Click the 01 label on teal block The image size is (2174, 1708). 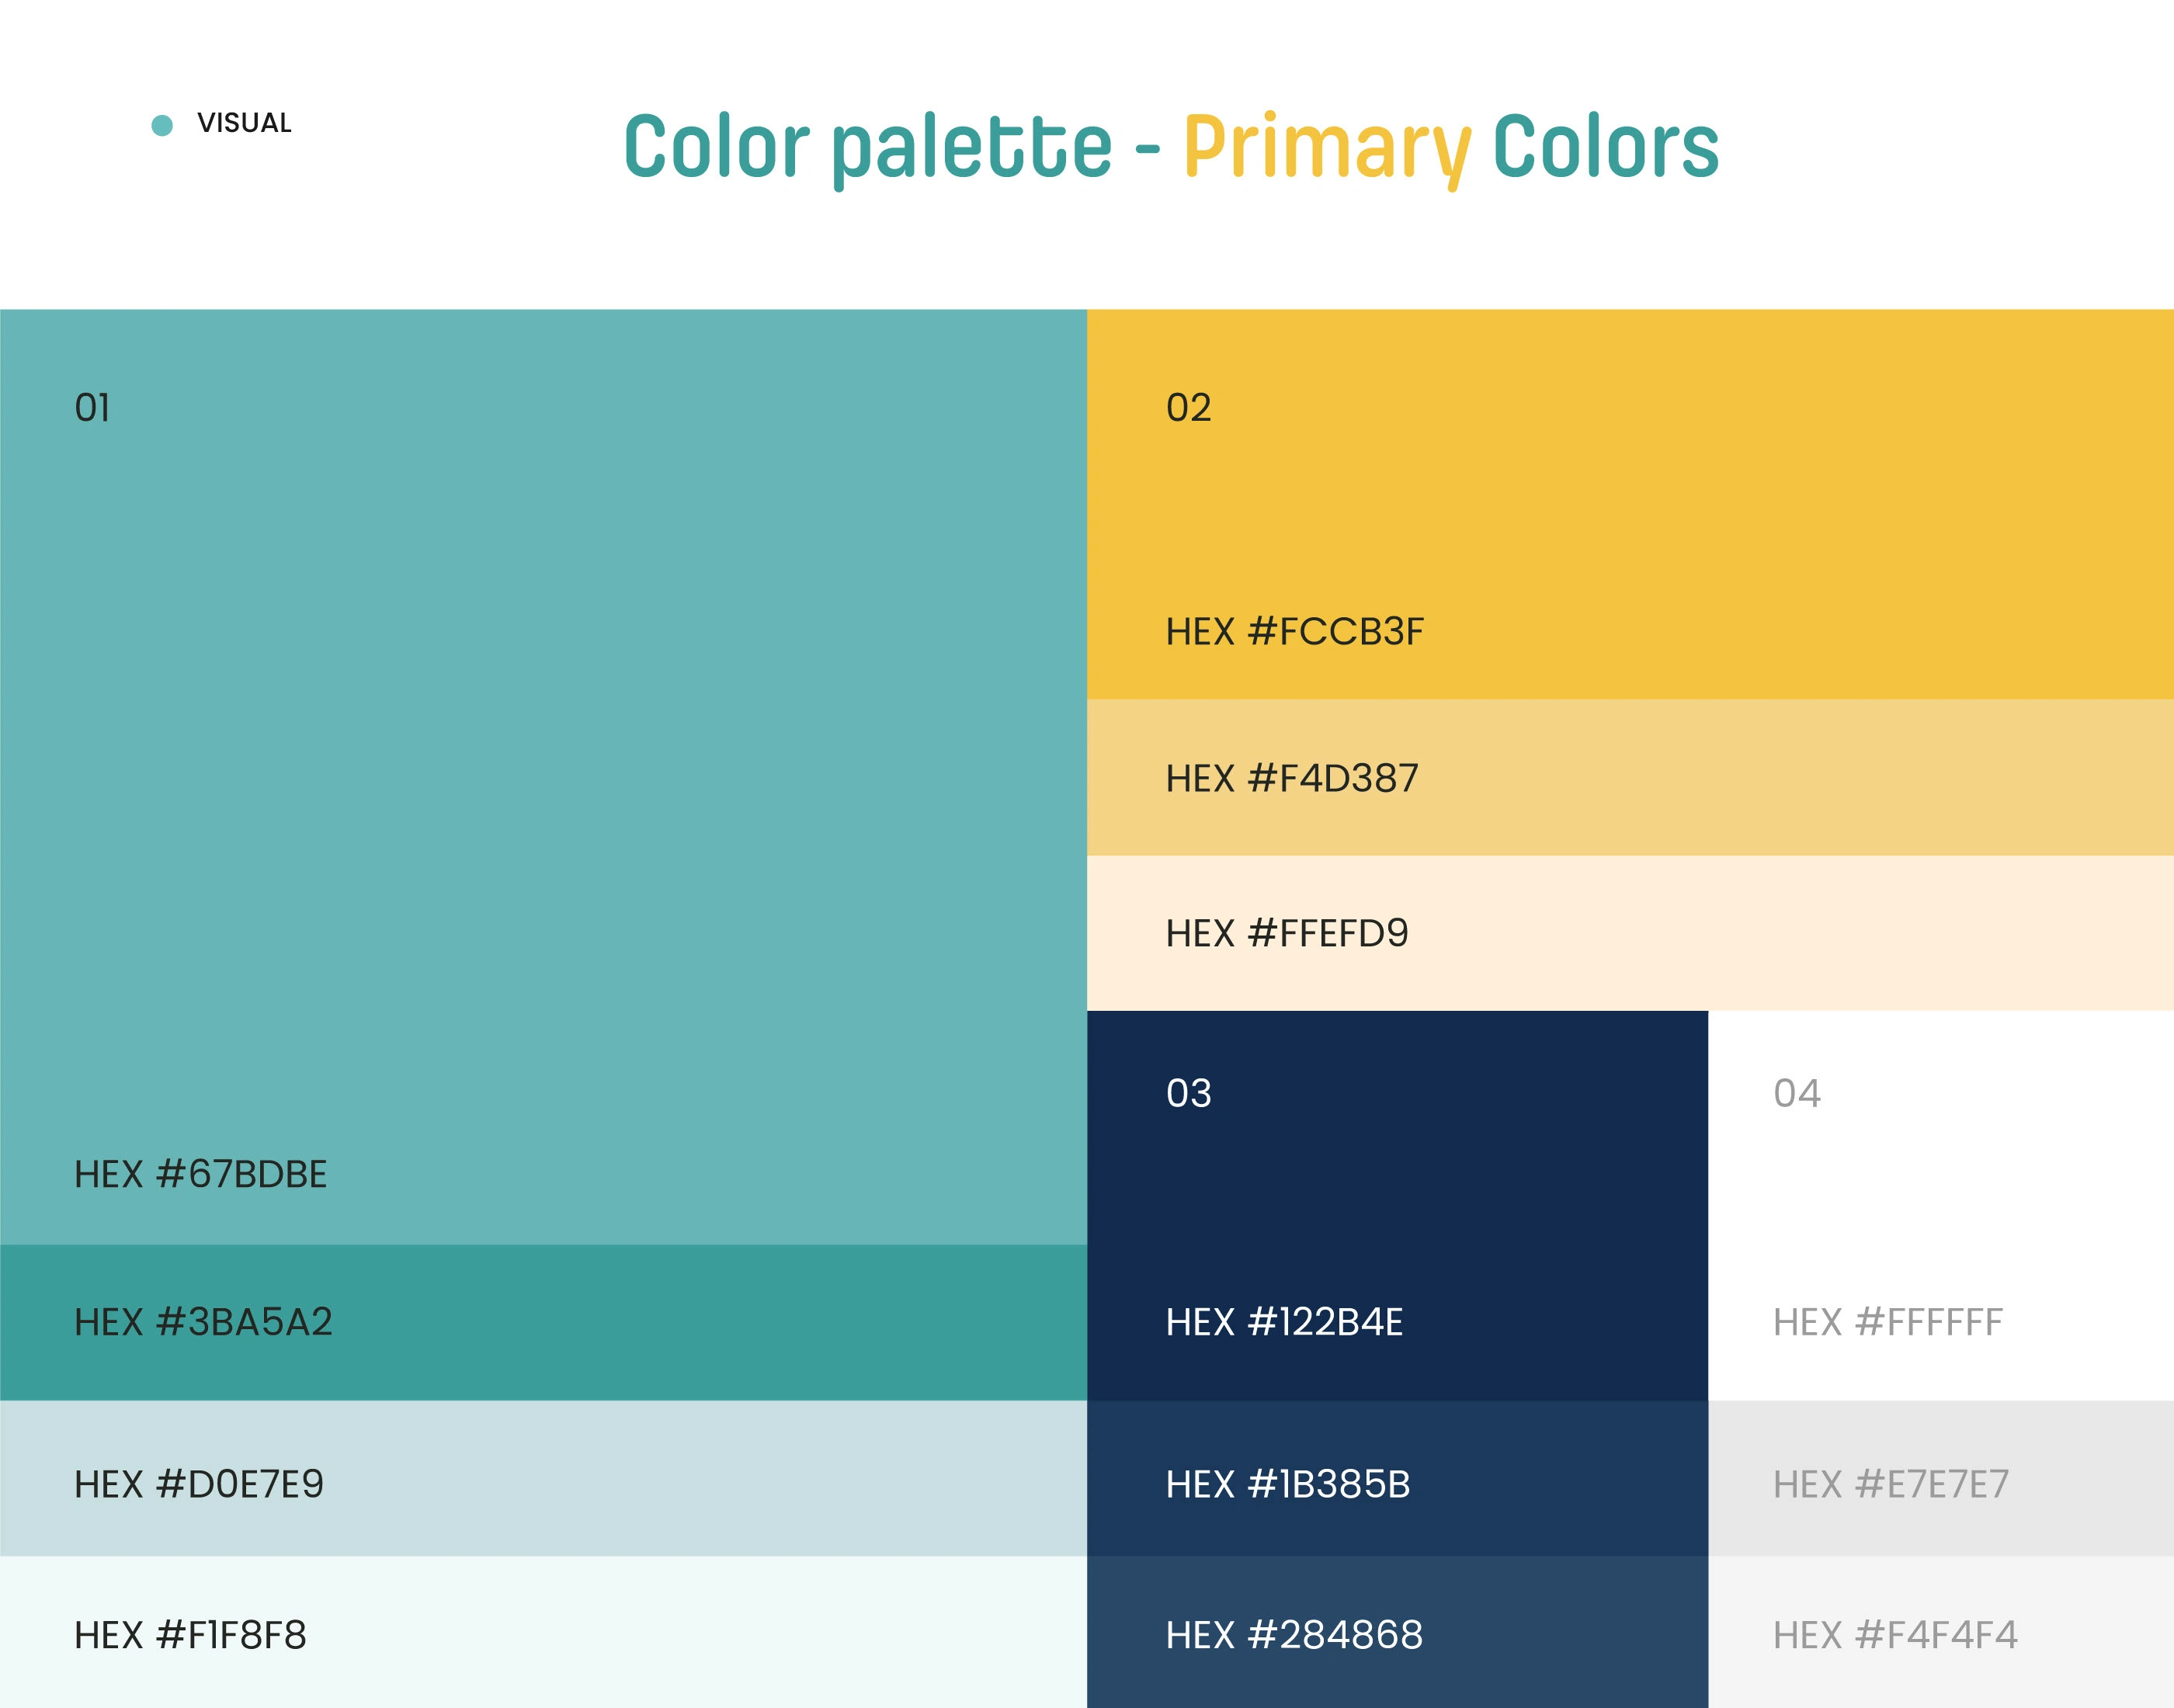[92, 408]
